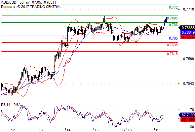Image resolution: width=195 pixels, height=132 pixels.
Task: Click the AUD/USD 30min chart title
Action: coord(28,2)
